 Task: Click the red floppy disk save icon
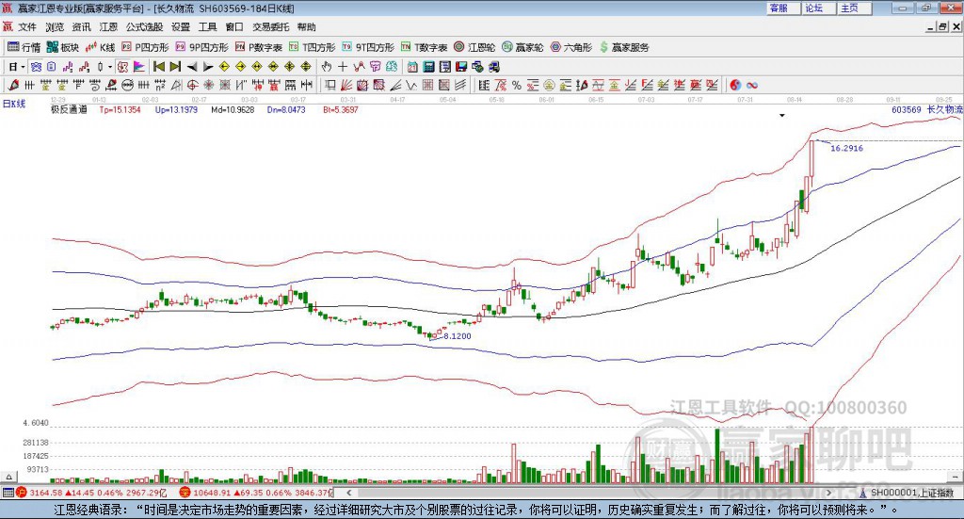pos(461,67)
